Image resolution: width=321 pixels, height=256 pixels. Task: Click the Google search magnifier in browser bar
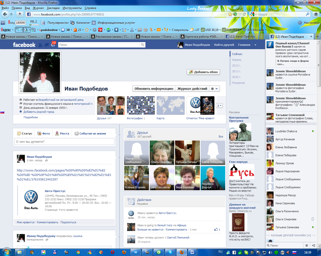point(308,14)
